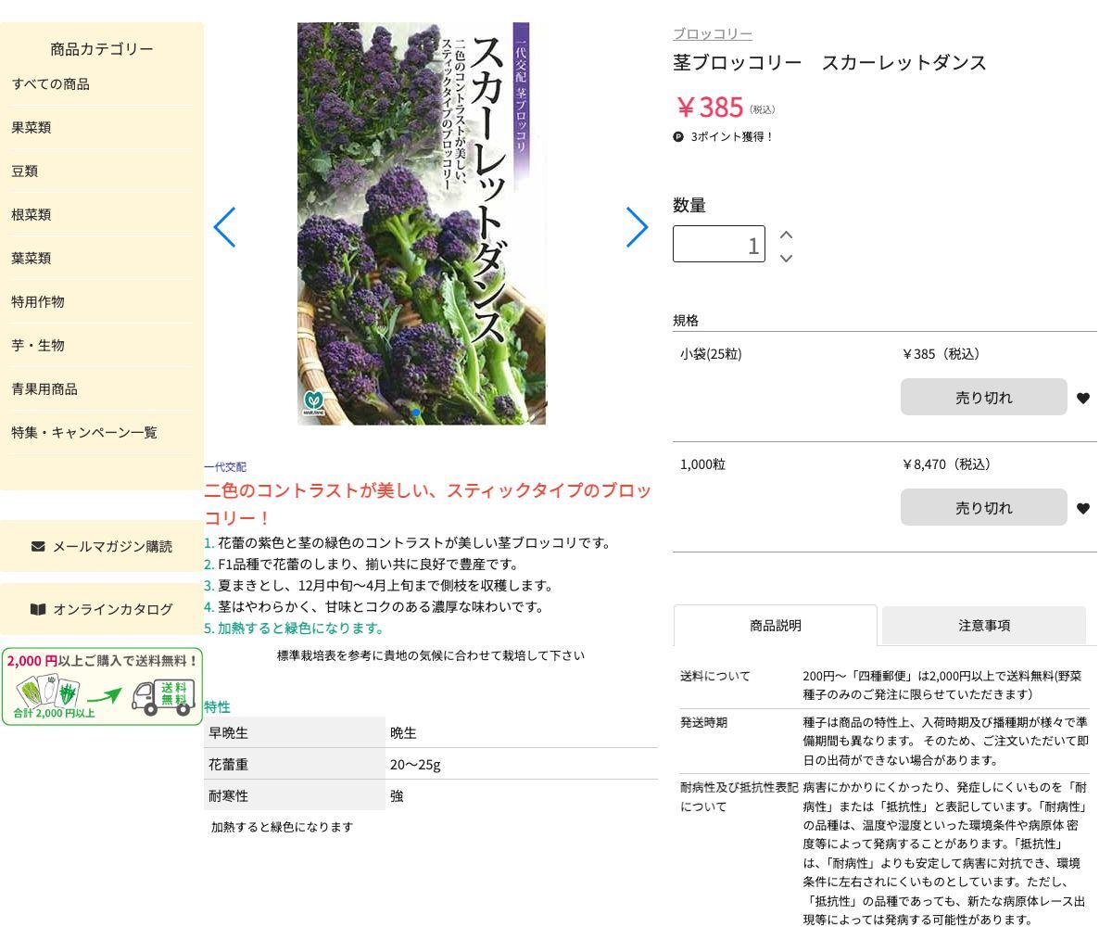Increase quantity with the up arrow
1112x927 pixels.
786,235
